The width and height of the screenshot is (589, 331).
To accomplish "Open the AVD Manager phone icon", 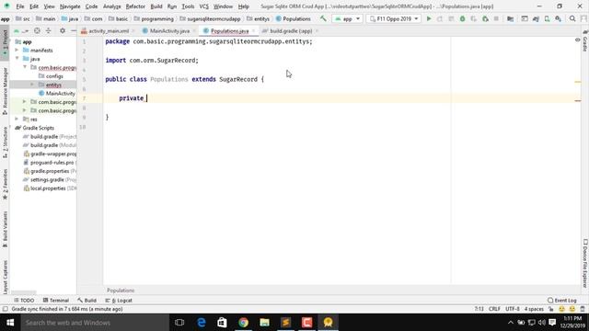I will tap(547, 18).
